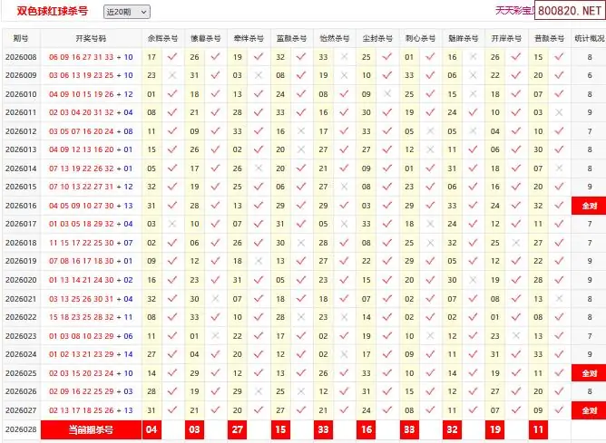Image resolution: width=606 pixels, height=443 pixels.
Task: Click the red 全对 badge in row 2026025
Action: [x=589, y=373]
